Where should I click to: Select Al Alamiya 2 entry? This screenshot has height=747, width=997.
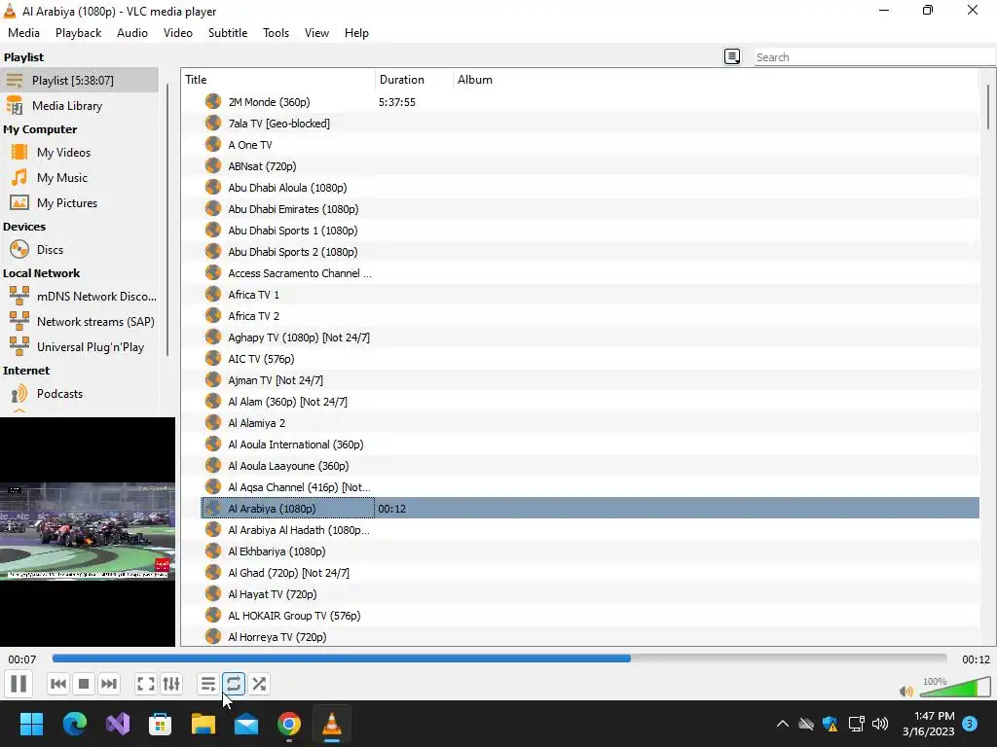click(590, 423)
